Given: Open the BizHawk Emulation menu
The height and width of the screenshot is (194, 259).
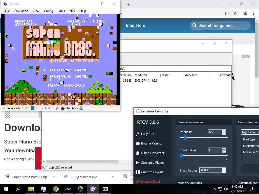Looking at the screenshot, I should [x=21, y=11].
